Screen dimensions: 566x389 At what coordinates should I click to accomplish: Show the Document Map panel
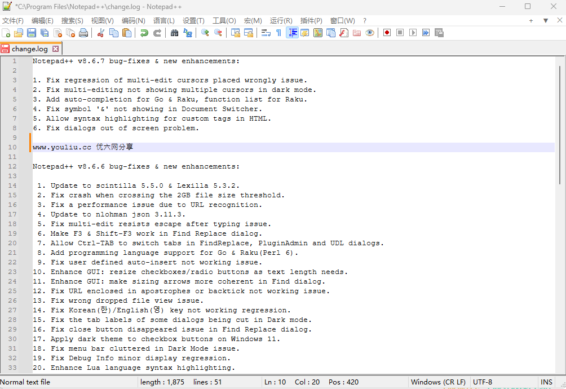tap(317, 33)
